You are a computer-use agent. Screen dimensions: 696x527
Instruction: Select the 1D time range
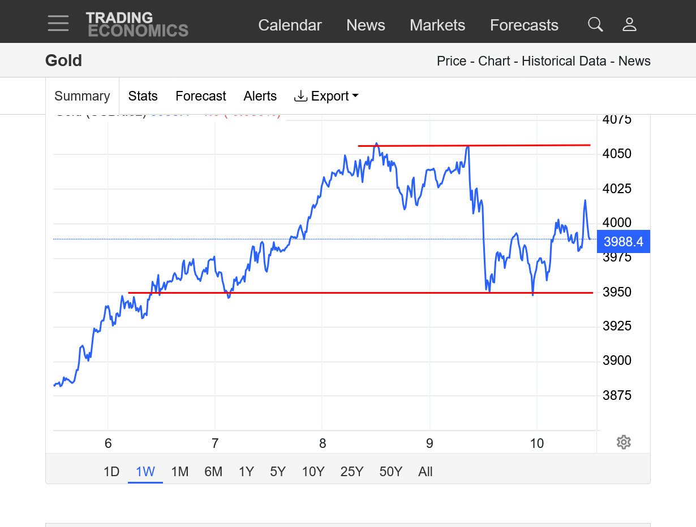(x=111, y=472)
